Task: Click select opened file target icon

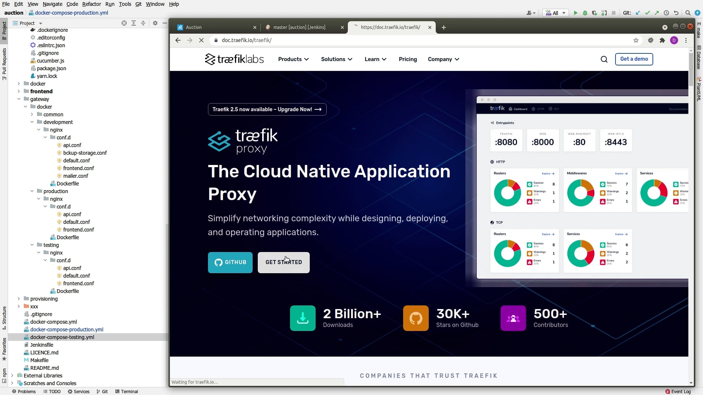Action: 124,23
